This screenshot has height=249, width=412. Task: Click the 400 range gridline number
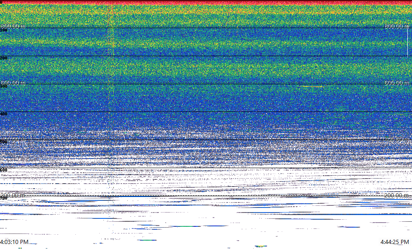coord(4,114)
